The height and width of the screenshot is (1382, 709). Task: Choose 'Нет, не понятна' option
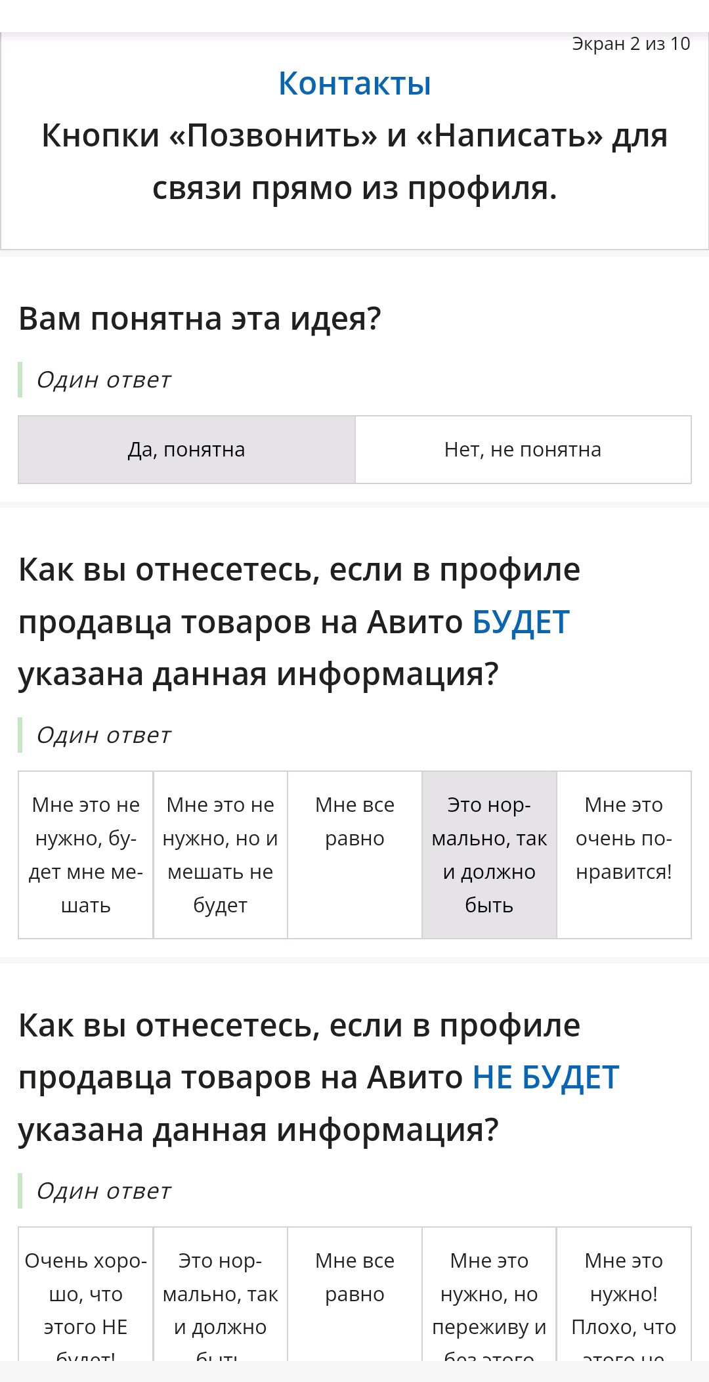tap(523, 449)
